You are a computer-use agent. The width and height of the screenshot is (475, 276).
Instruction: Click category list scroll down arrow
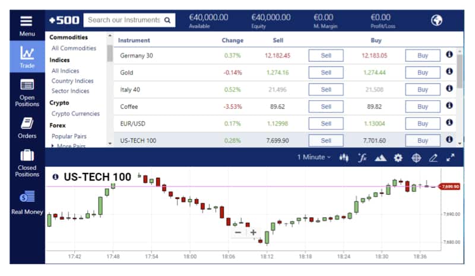coord(110,143)
